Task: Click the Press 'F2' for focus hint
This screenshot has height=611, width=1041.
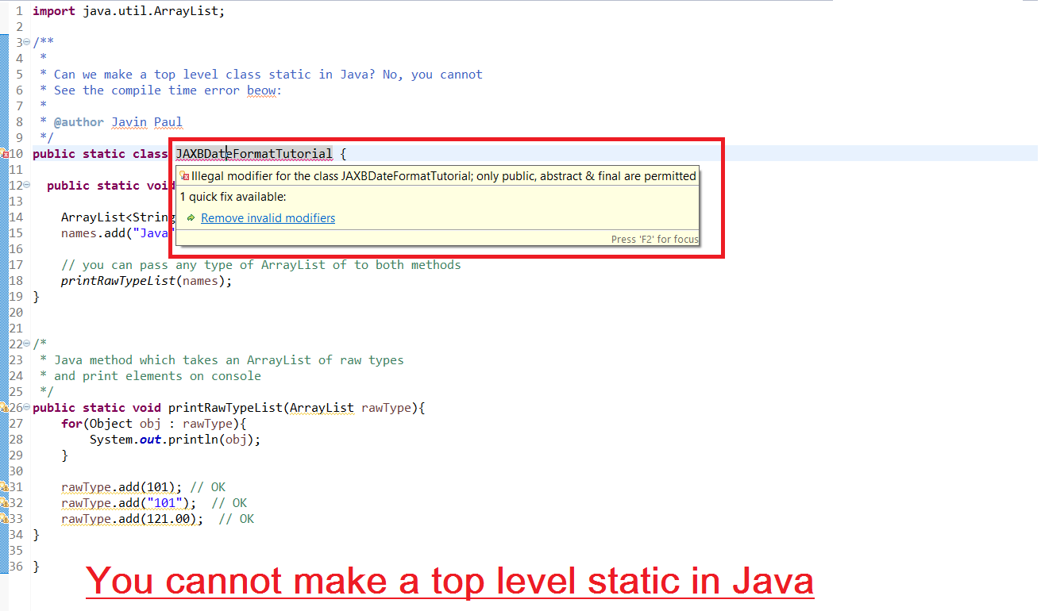Action: (654, 239)
